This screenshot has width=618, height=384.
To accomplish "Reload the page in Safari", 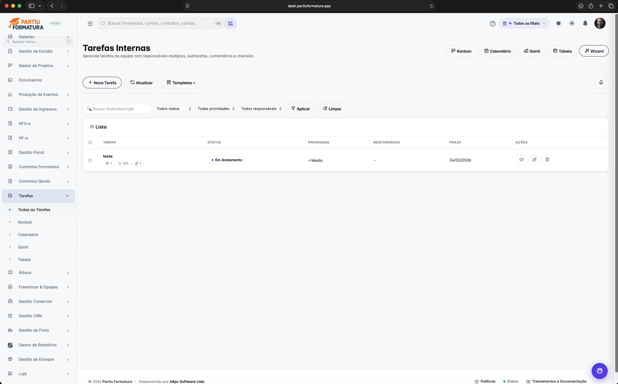I will (x=431, y=6).
